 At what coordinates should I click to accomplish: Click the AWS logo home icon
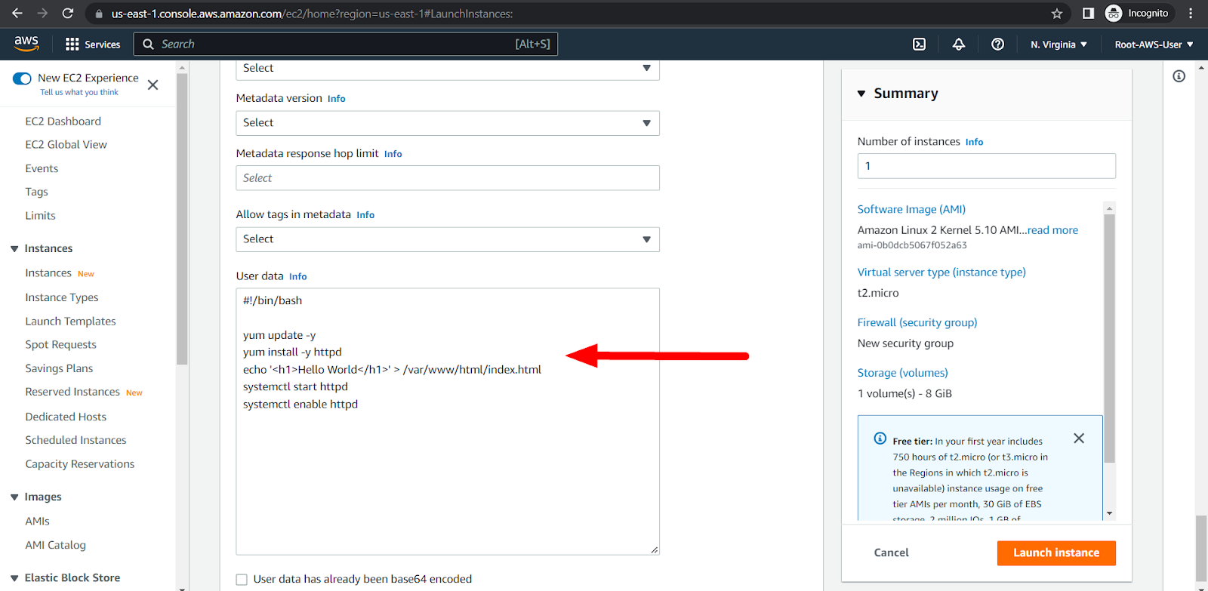pos(26,44)
